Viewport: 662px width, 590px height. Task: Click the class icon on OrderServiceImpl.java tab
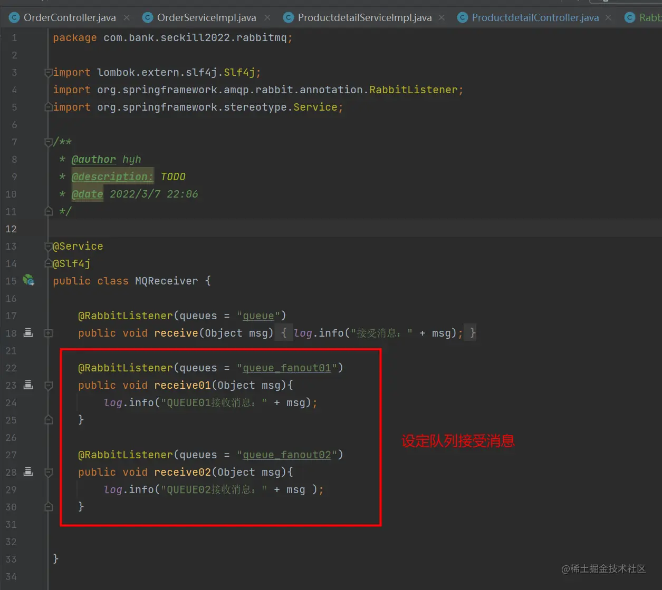click(x=148, y=17)
